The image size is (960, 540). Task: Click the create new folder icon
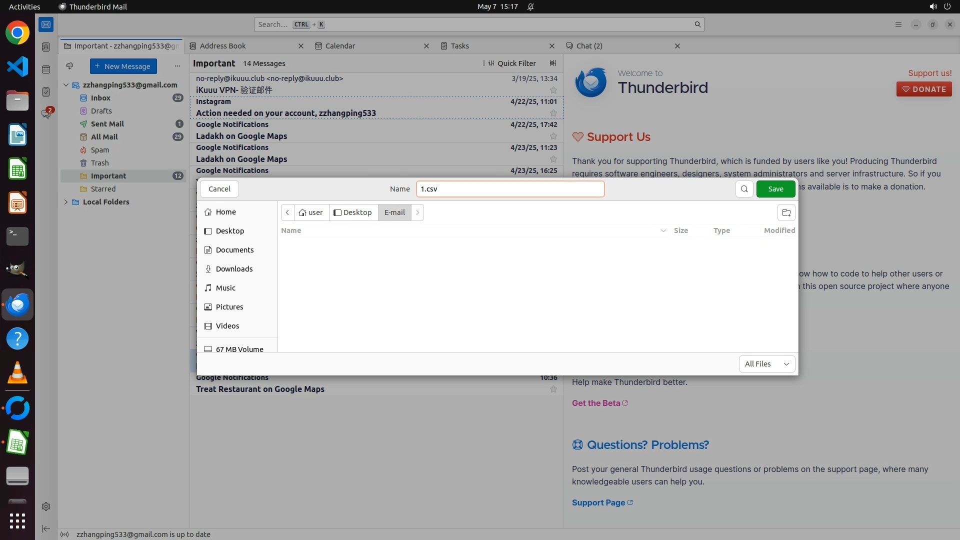(x=786, y=212)
